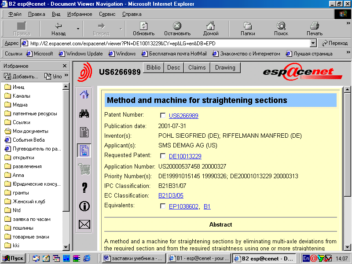The width and height of the screenshot is (352, 264).
Task: Click the red @ tray icon
Action: 313,258
